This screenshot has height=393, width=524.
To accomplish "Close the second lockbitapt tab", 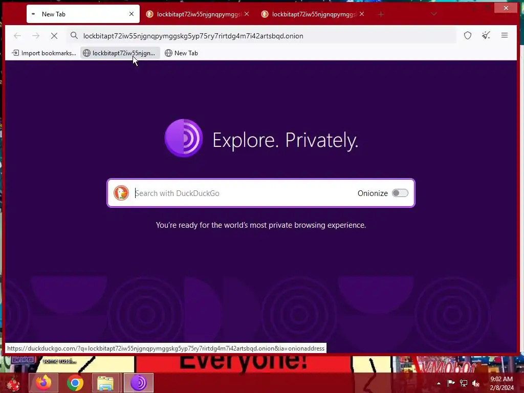I will [247, 14].
